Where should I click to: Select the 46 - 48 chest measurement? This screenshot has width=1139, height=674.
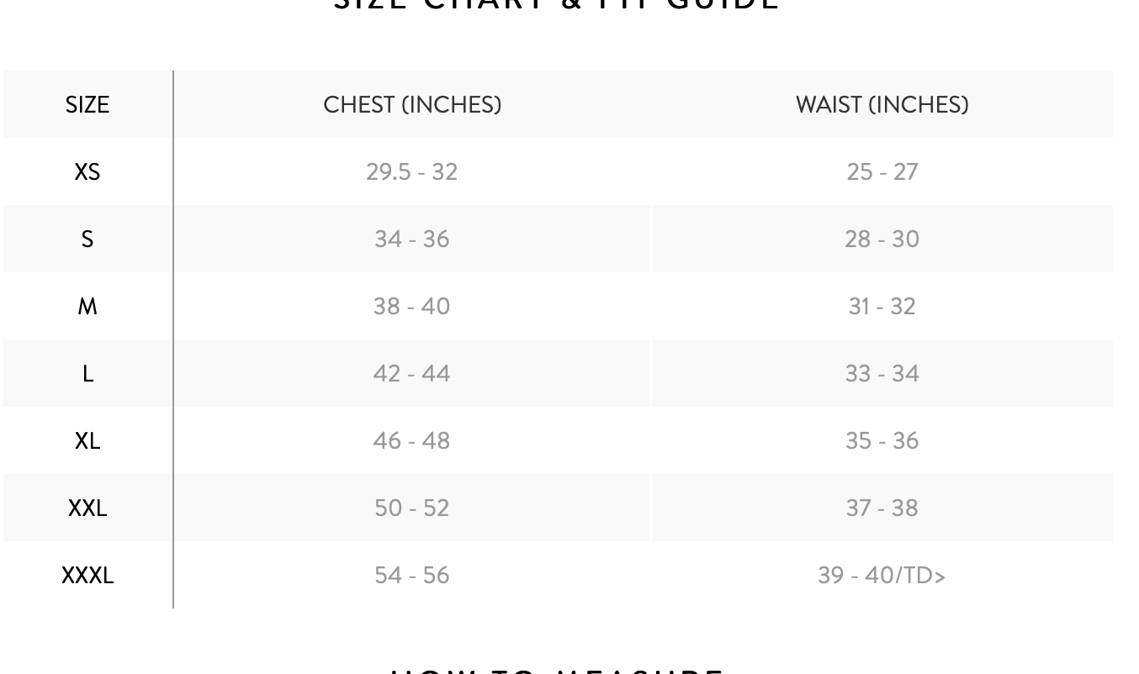click(412, 441)
